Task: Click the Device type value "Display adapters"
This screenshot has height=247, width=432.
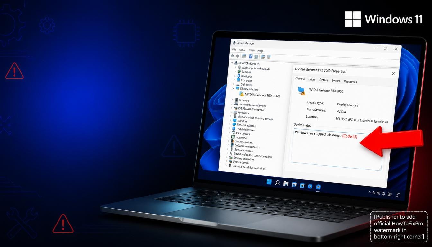Action: [347, 105]
